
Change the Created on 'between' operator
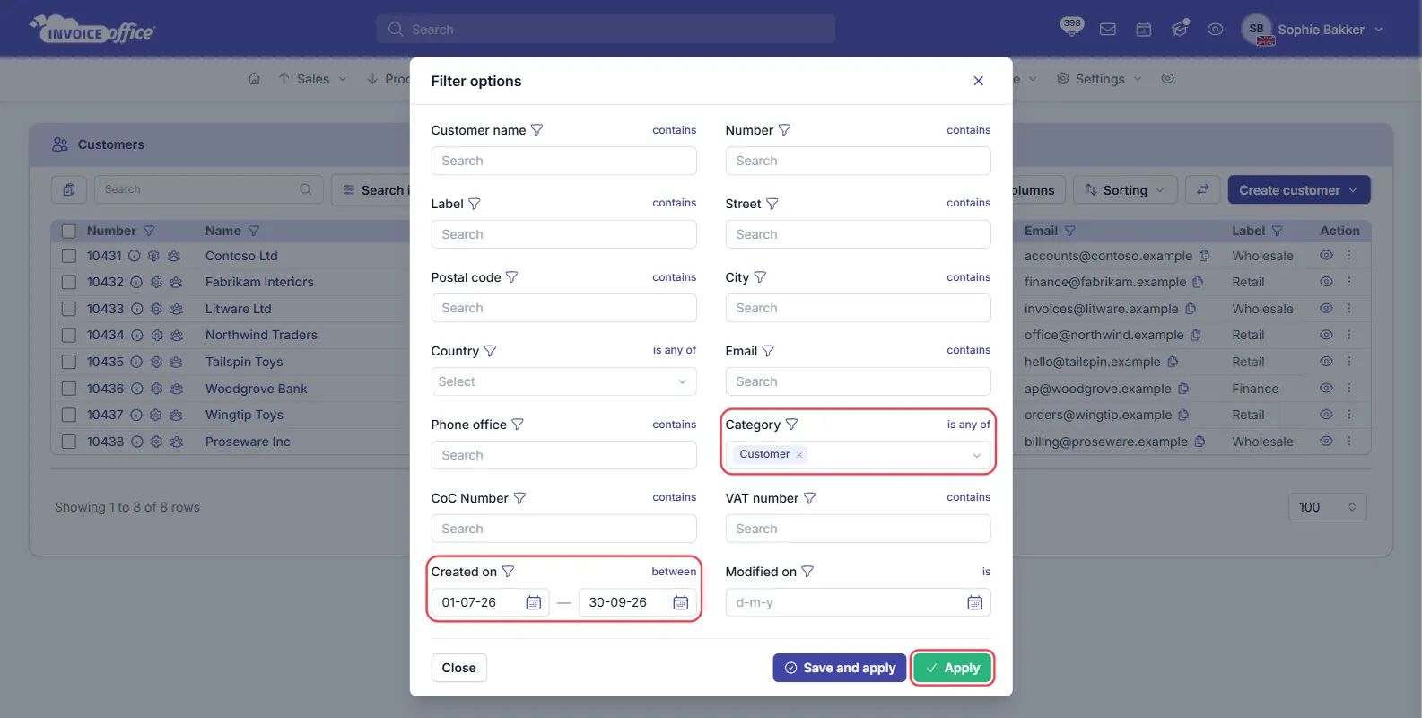click(x=674, y=572)
